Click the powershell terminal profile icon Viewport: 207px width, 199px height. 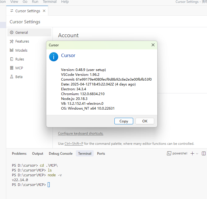tap(169, 153)
